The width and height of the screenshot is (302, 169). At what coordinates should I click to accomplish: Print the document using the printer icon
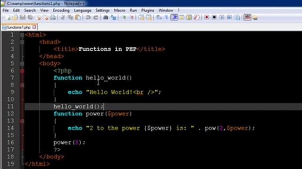tap(53, 17)
